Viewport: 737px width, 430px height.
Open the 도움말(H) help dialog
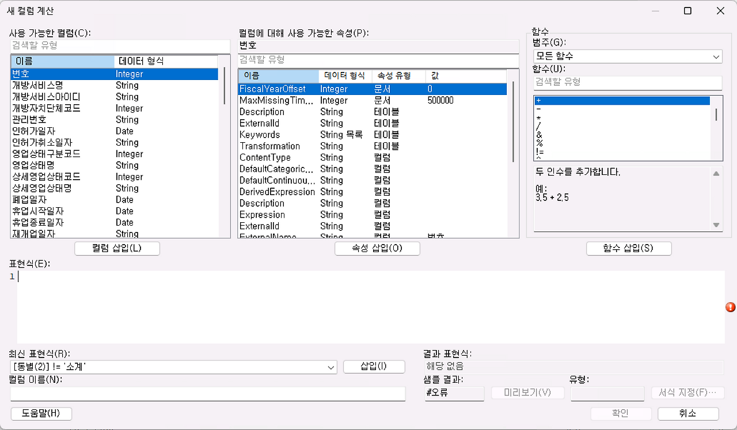(41, 413)
